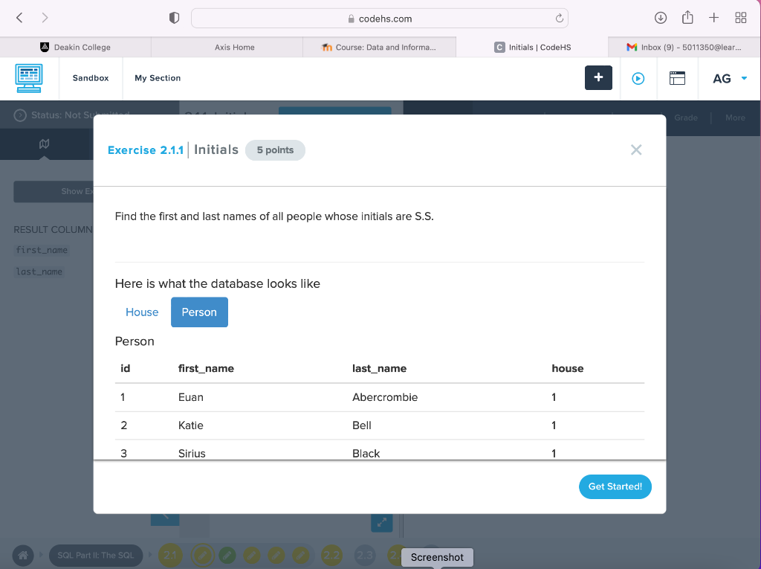Select the last_name column header

click(380, 368)
